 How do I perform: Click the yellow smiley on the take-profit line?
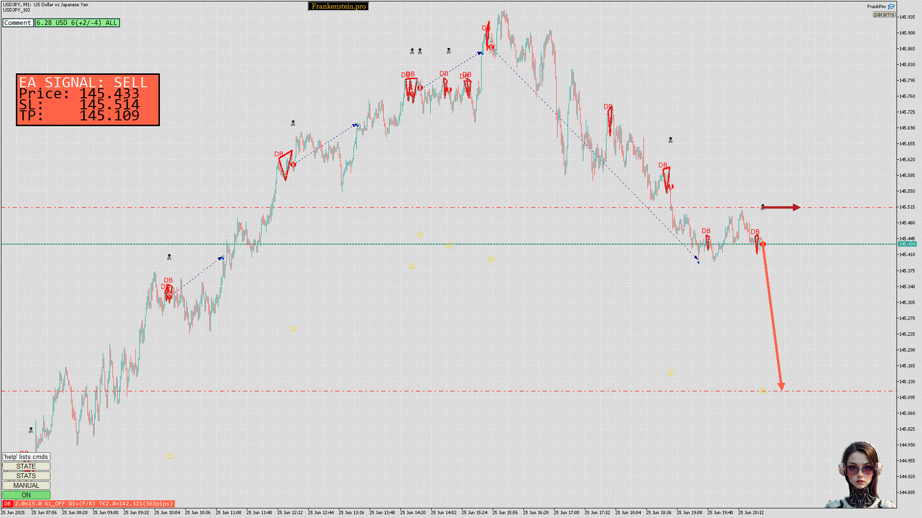click(763, 391)
